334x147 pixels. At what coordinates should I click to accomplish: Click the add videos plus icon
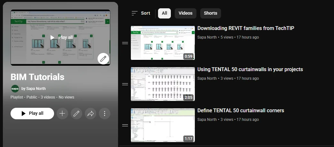[x=62, y=114]
